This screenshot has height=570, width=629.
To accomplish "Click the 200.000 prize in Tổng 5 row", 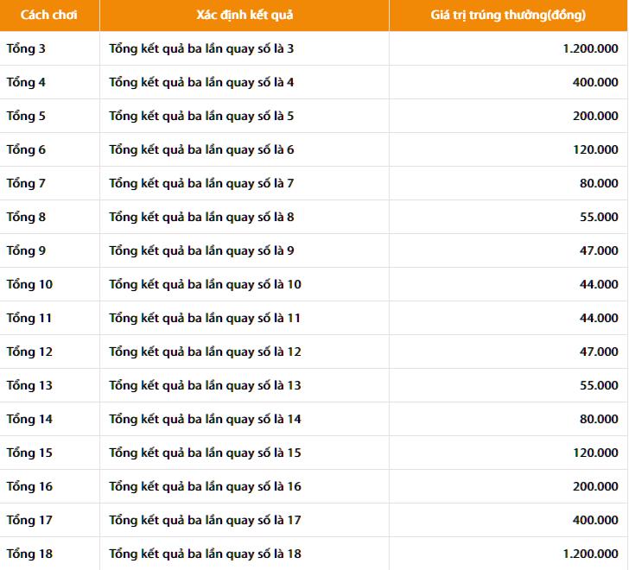I will tap(595, 116).
